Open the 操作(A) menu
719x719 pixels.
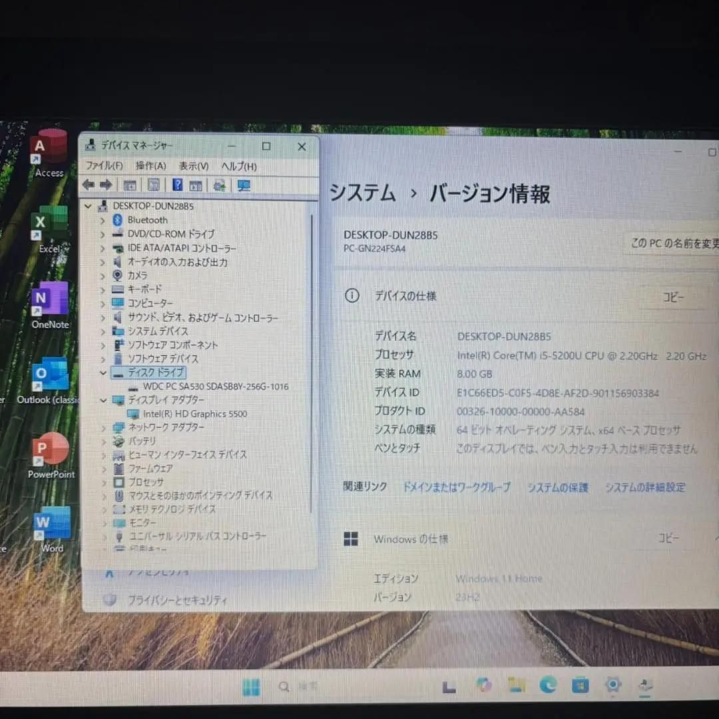pyautogui.click(x=151, y=166)
